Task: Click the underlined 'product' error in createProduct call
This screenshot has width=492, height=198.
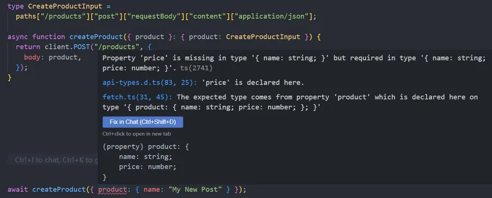Action: (x=112, y=190)
